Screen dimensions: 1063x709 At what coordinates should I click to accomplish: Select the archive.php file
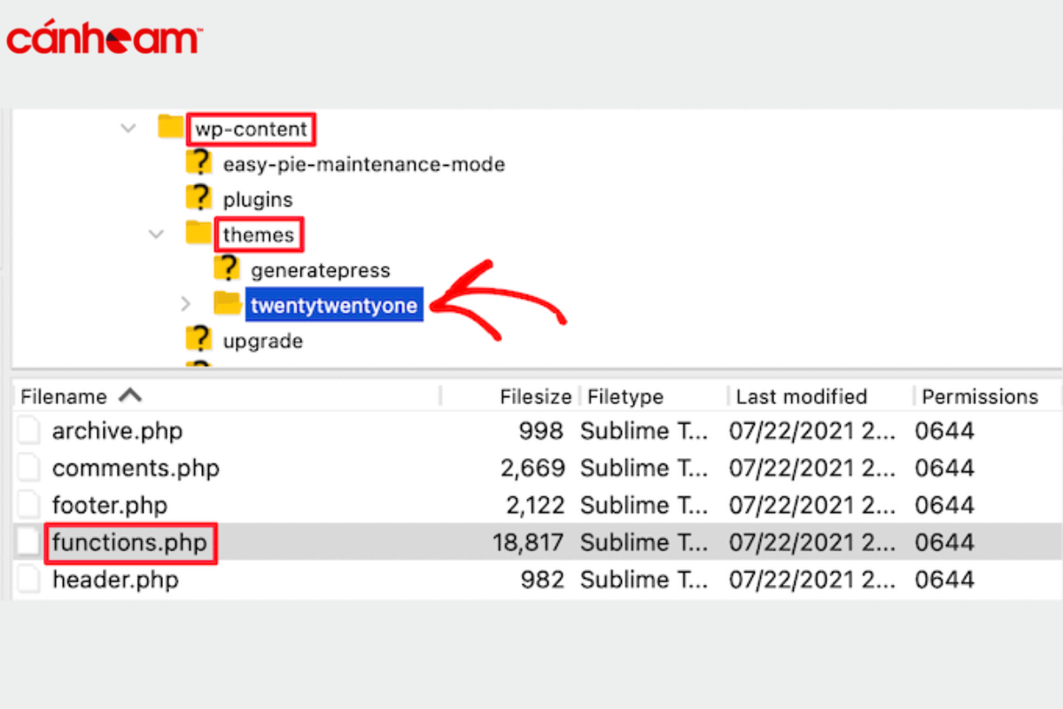[117, 432]
